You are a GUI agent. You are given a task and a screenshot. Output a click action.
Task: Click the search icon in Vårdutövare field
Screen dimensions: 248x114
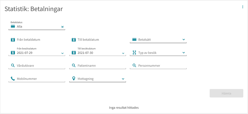pos(13,65)
